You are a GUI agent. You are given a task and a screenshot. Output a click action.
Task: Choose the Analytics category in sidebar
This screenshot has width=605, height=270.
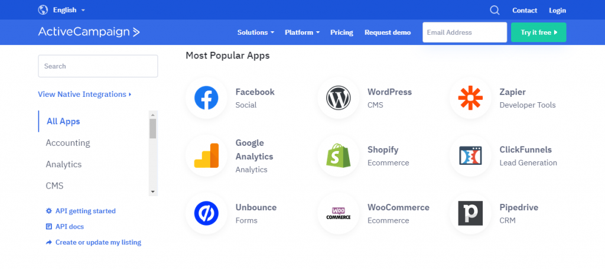(x=64, y=164)
